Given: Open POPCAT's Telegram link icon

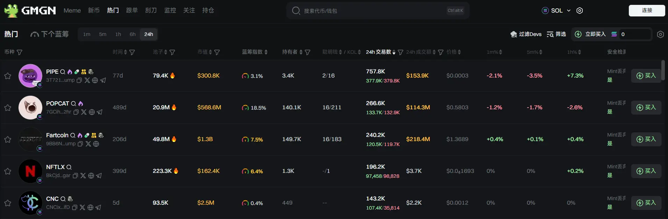Looking at the screenshot, I should 100,112.
